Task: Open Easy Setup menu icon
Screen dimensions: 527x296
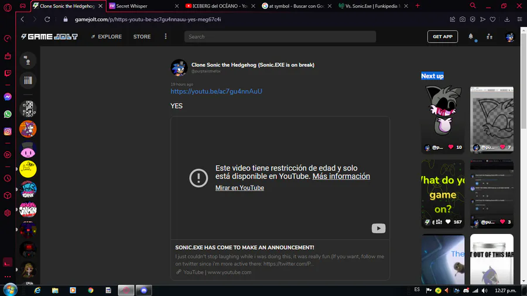Action: [519, 19]
